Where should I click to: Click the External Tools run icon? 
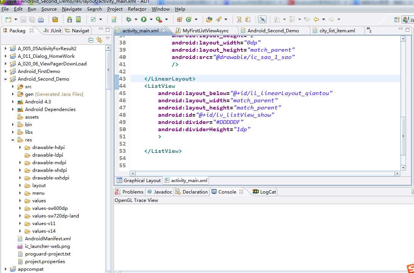click(159, 19)
